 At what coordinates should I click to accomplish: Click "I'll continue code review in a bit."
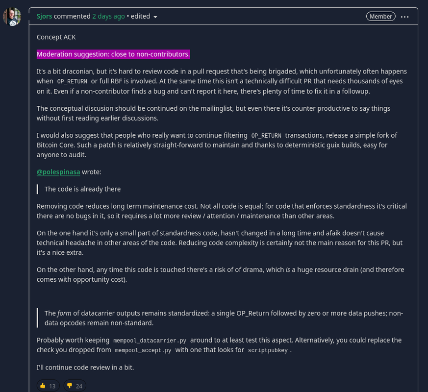[x=85, y=367]
